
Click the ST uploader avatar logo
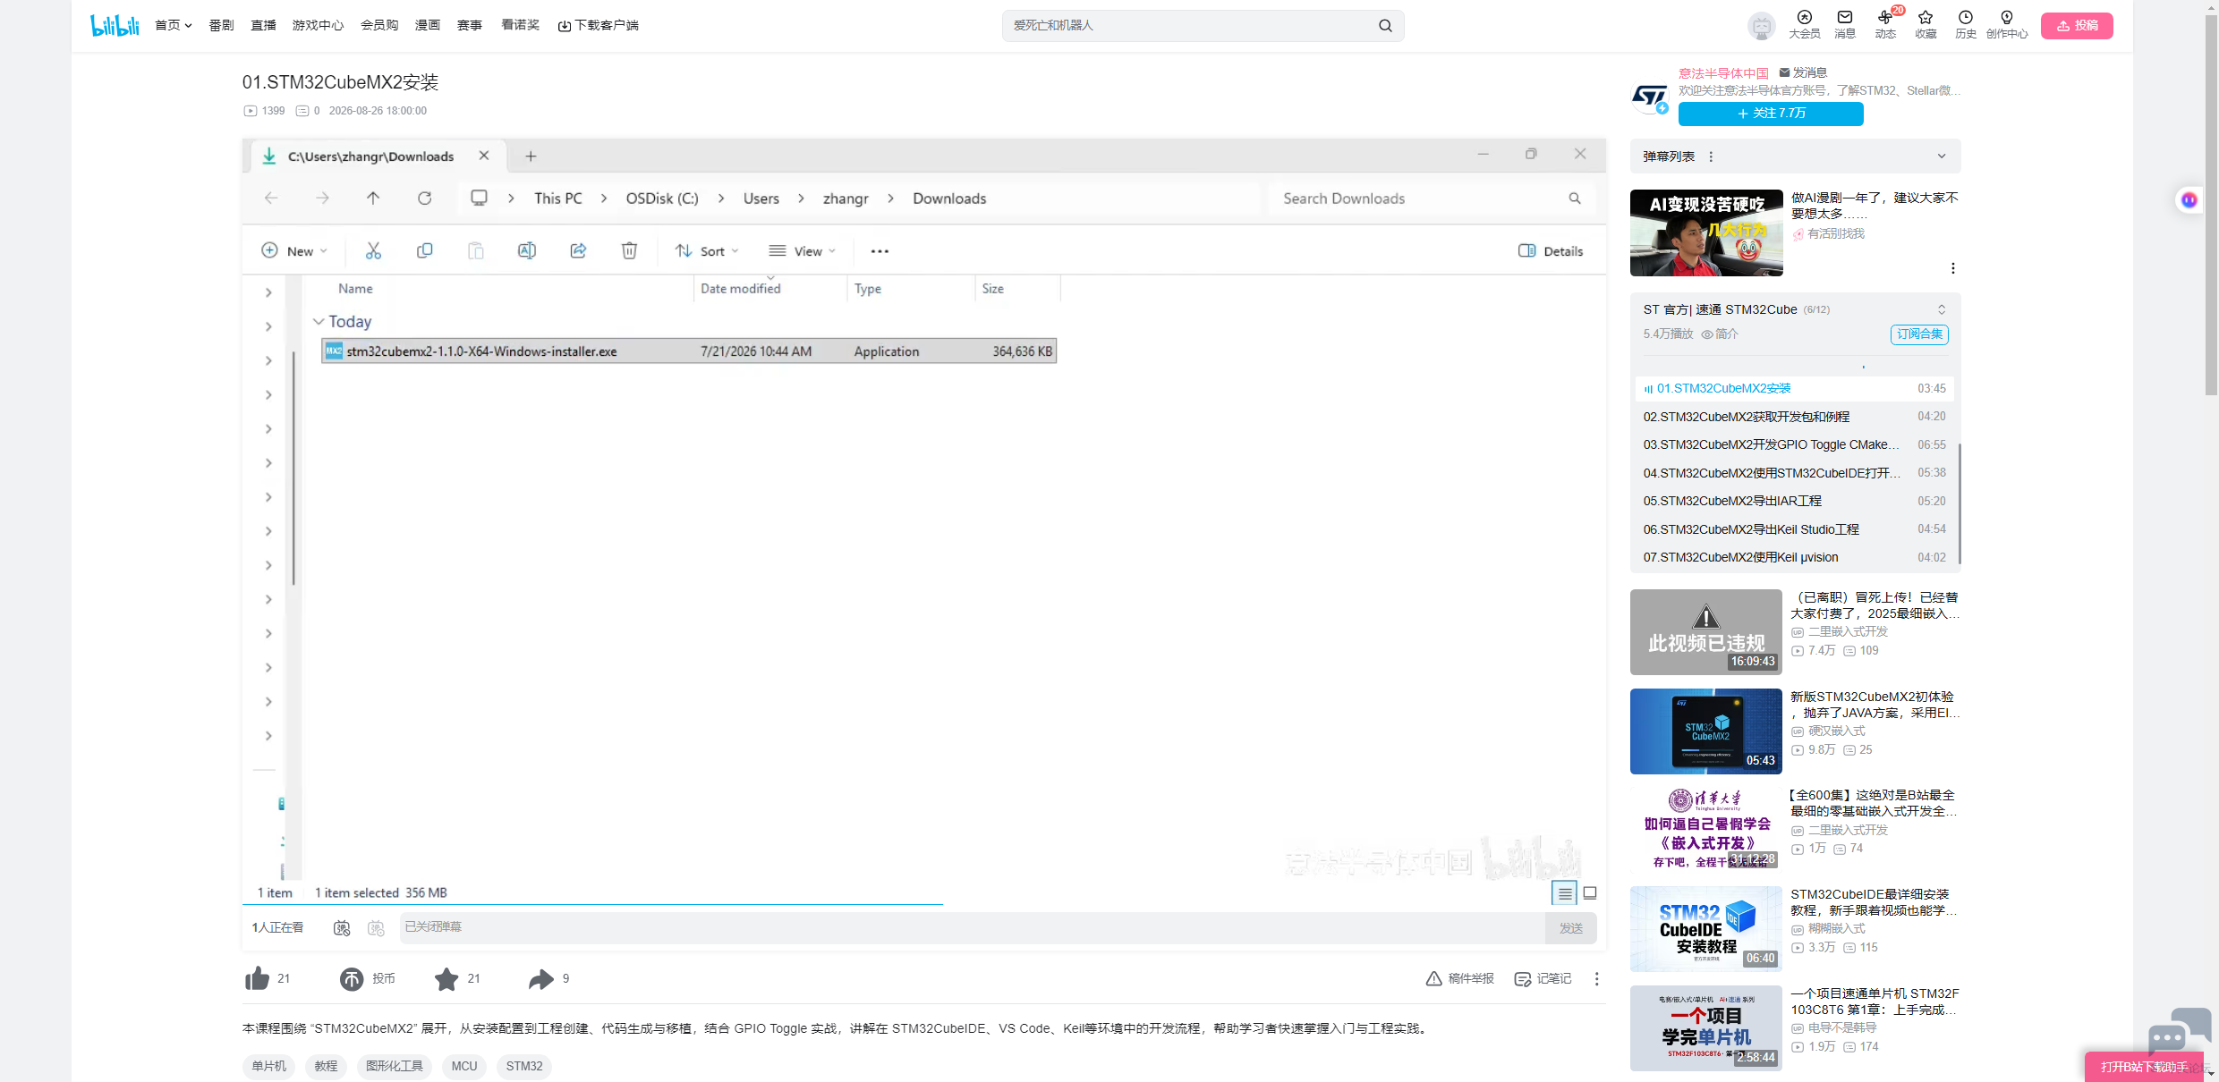point(1650,97)
